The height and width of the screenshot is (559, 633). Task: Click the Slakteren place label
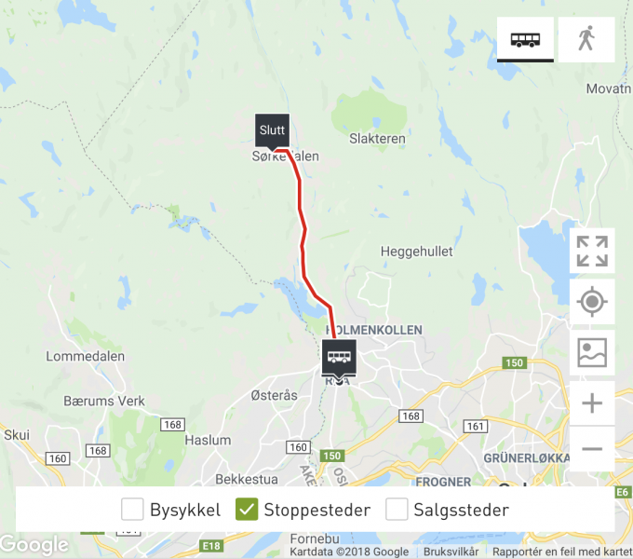[x=377, y=139]
